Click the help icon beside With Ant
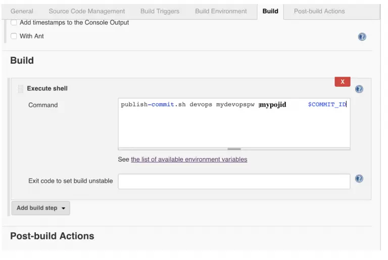This screenshot has height=260, width=388. click(362, 37)
